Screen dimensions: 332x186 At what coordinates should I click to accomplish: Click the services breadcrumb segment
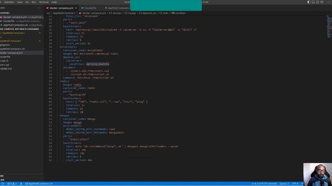tap(115, 13)
